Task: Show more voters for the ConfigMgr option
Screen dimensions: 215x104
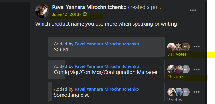Action: [186, 69]
